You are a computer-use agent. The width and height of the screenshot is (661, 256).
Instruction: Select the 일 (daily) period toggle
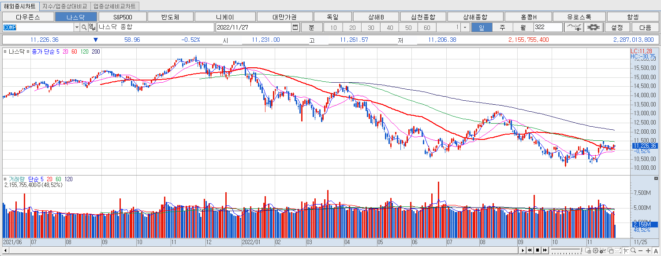[x=482, y=27]
